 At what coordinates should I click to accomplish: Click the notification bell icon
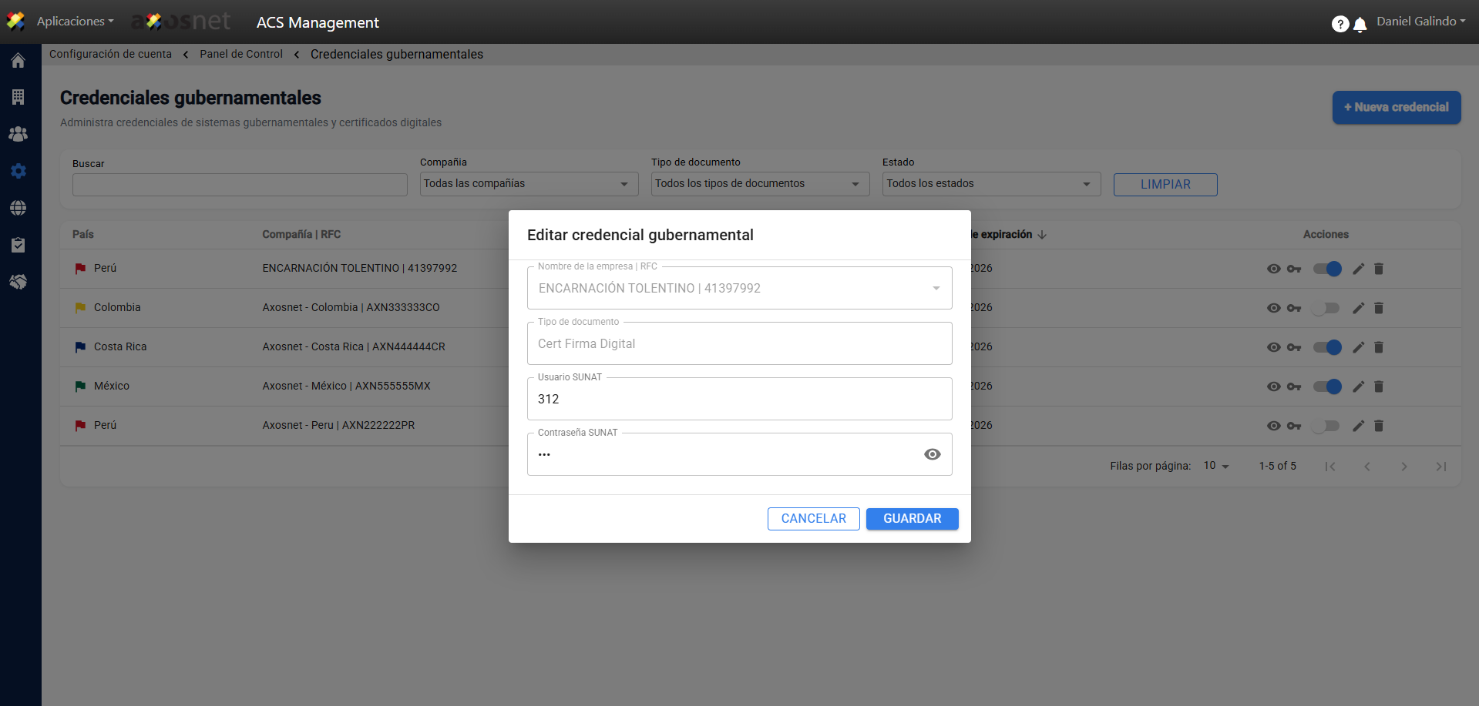pyautogui.click(x=1360, y=25)
